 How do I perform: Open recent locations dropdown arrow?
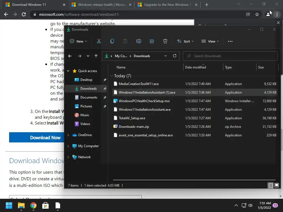click(x=88, y=56)
